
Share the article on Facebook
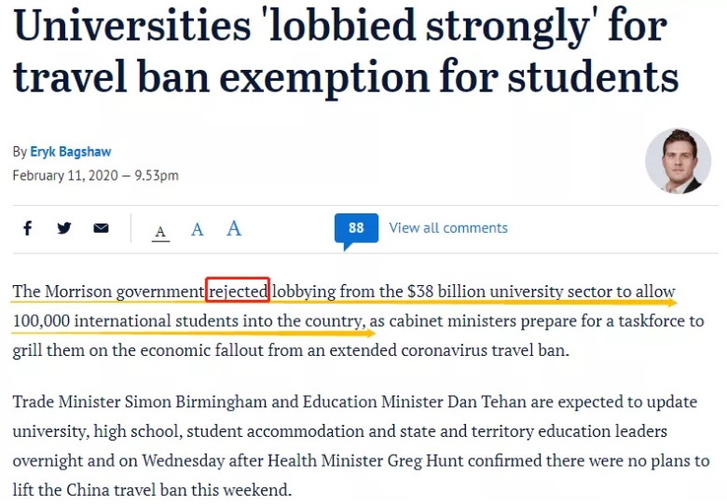(x=28, y=228)
